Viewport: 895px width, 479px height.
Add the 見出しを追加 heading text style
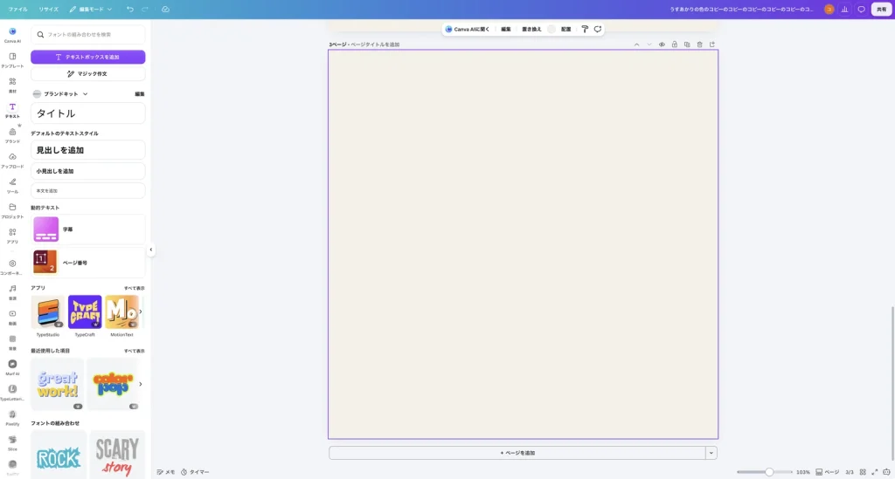pos(88,150)
